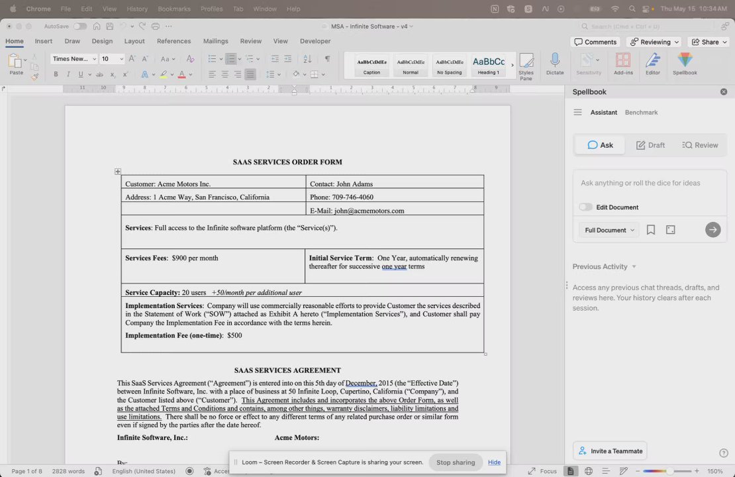Increase font size with larger A icon

pos(132,58)
